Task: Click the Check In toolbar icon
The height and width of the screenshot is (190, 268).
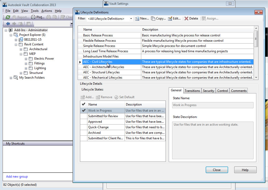Action: (63, 17)
